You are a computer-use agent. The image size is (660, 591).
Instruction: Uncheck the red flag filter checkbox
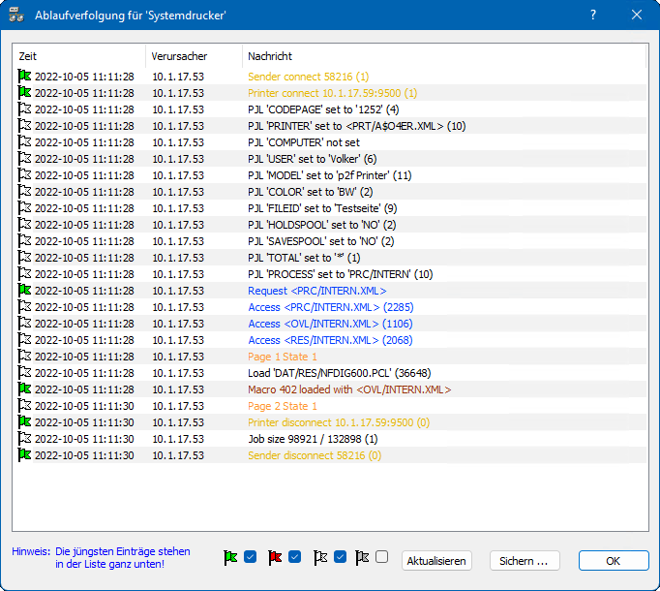[295, 557]
